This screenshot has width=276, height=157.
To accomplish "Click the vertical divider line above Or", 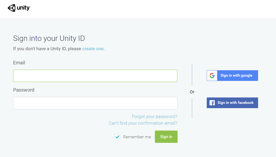I will [192, 75].
